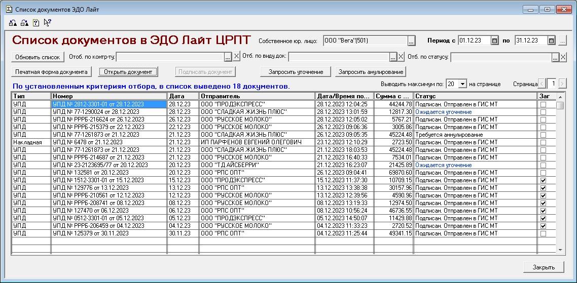
Task: Sort by the Статус column header
Action: click(x=476, y=96)
